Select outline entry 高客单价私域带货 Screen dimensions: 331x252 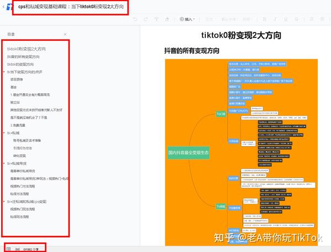click(23, 171)
